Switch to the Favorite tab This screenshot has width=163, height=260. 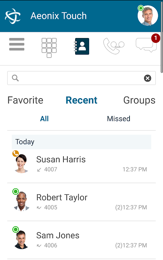pyautogui.click(x=25, y=100)
